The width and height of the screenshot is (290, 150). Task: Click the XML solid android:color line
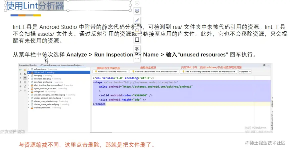point(126,95)
